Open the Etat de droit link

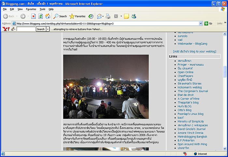pyautogui.click(x=186, y=95)
